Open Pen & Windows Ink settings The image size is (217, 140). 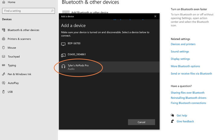19,74
